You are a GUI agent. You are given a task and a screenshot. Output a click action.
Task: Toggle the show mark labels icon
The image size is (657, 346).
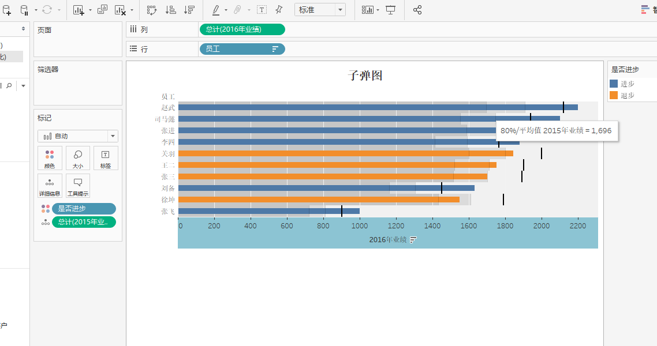pyautogui.click(x=262, y=10)
